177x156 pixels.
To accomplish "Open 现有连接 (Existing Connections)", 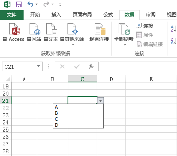I will [99, 32].
